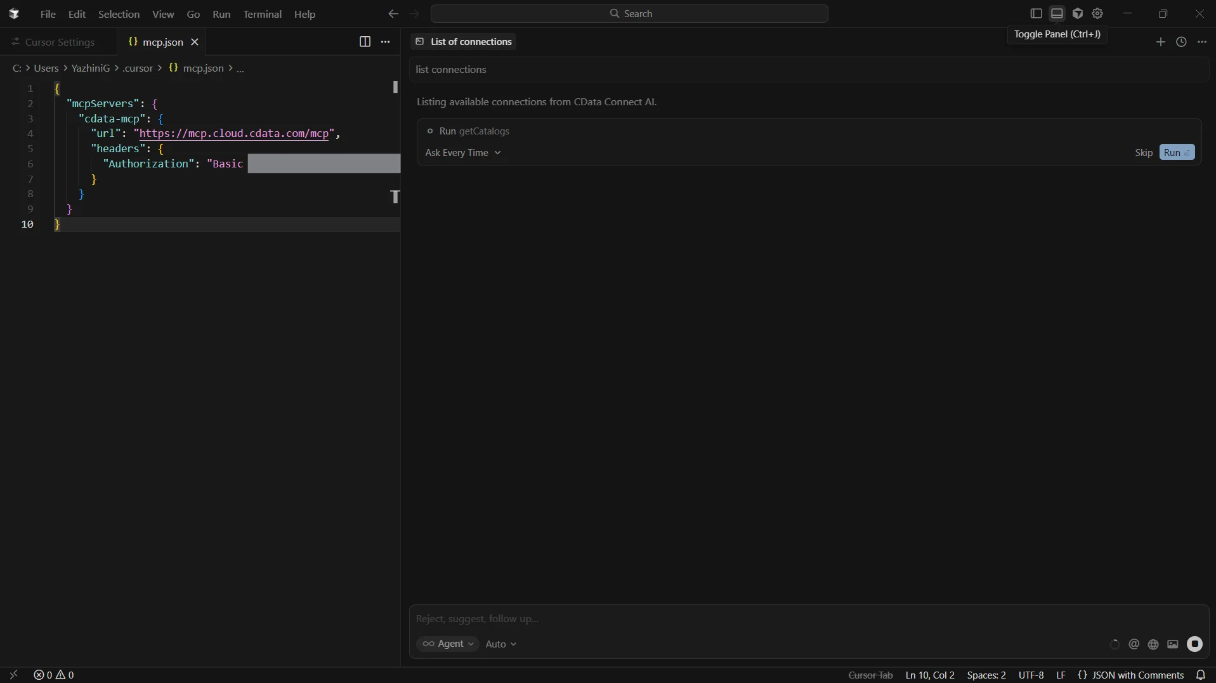The width and height of the screenshot is (1216, 683).
Task: Select the privacy shield icon near settings
Action: coord(1078,13)
